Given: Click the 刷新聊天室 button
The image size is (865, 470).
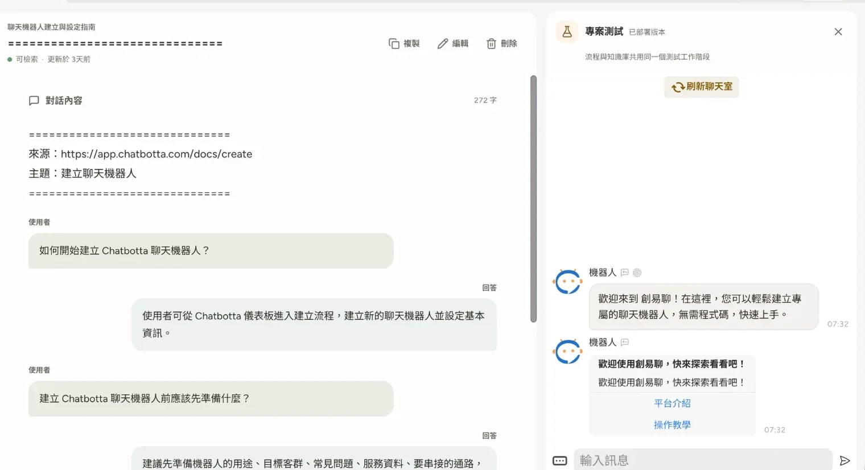Looking at the screenshot, I should click(701, 87).
